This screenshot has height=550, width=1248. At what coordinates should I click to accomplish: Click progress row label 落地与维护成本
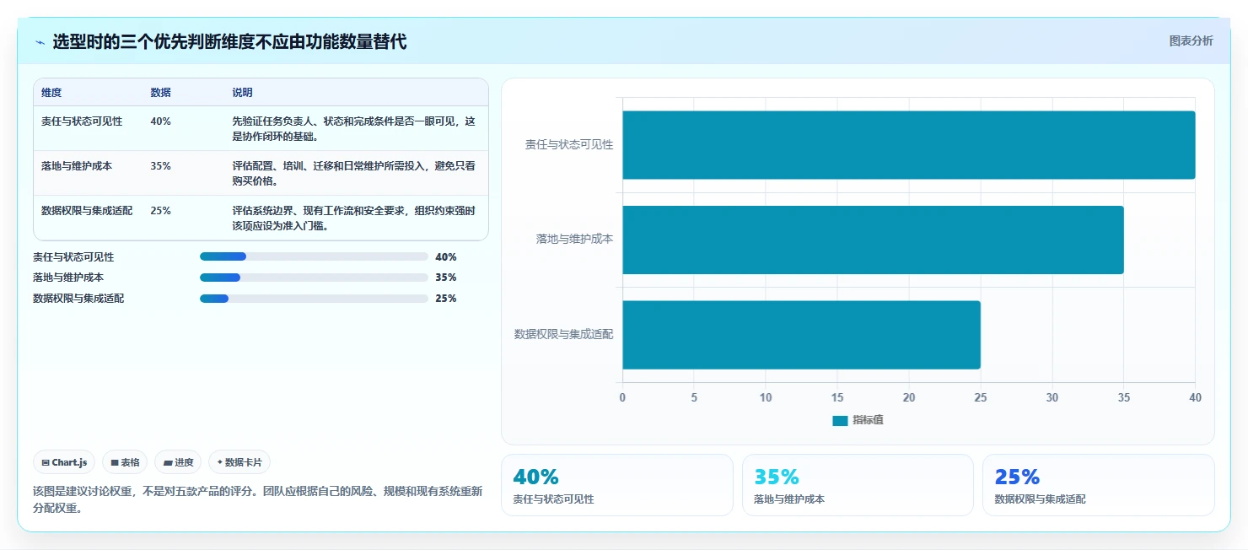point(68,278)
